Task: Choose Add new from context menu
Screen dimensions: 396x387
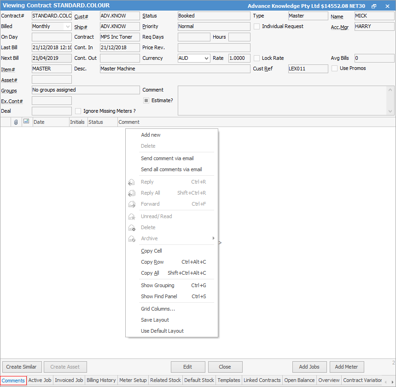Action: (x=151, y=135)
